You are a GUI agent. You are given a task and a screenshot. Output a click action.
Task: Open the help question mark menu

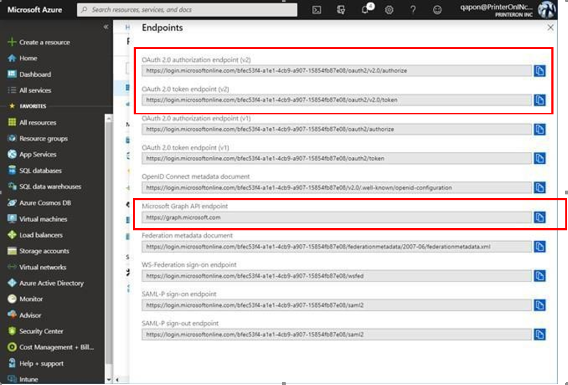(413, 10)
